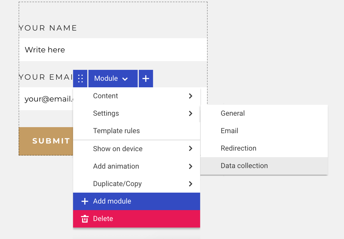344x239 pixels.
Task: Click the drag handle dots icon
Action: click(80, 79)
